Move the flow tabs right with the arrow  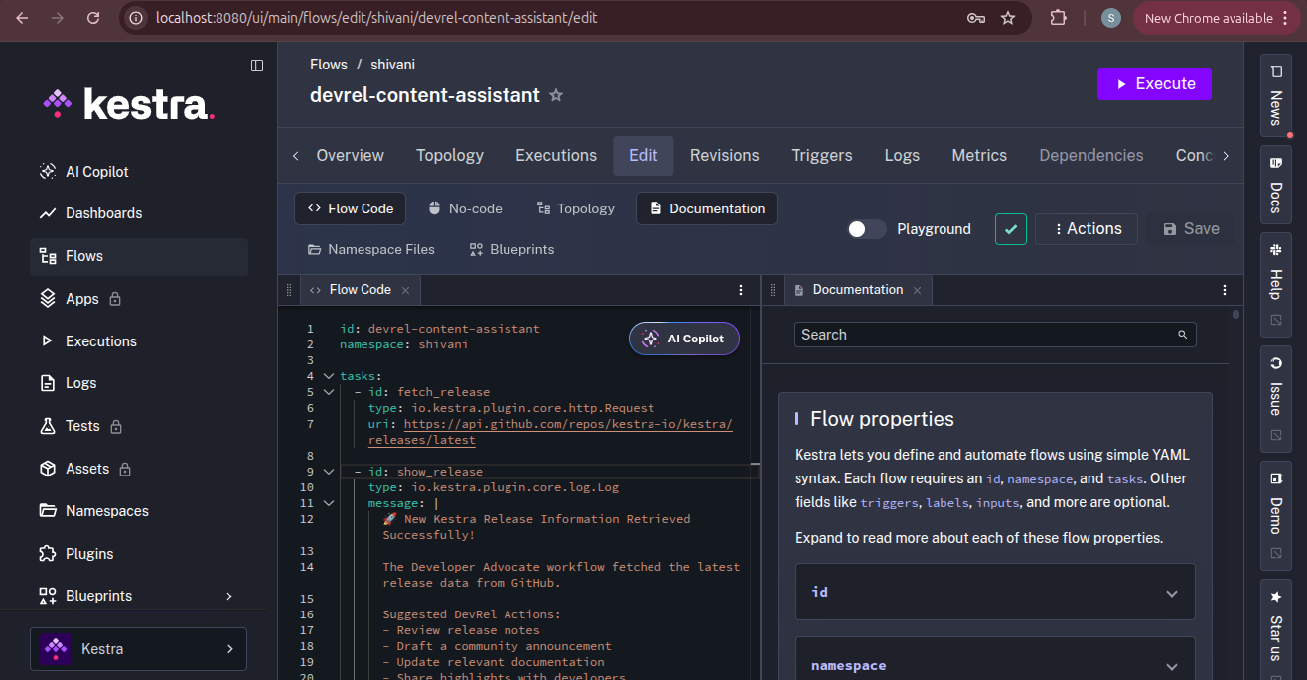[1226, 156]
